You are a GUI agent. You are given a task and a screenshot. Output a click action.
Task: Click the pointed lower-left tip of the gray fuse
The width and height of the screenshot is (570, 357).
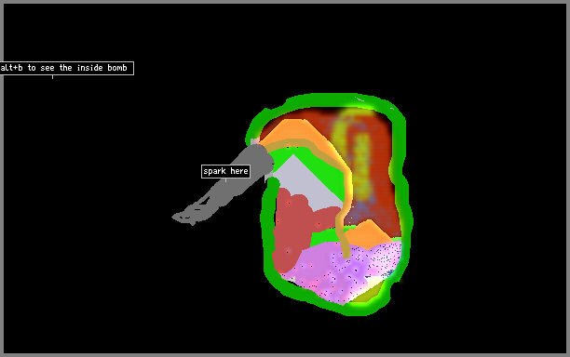click(x=175, y=217)
